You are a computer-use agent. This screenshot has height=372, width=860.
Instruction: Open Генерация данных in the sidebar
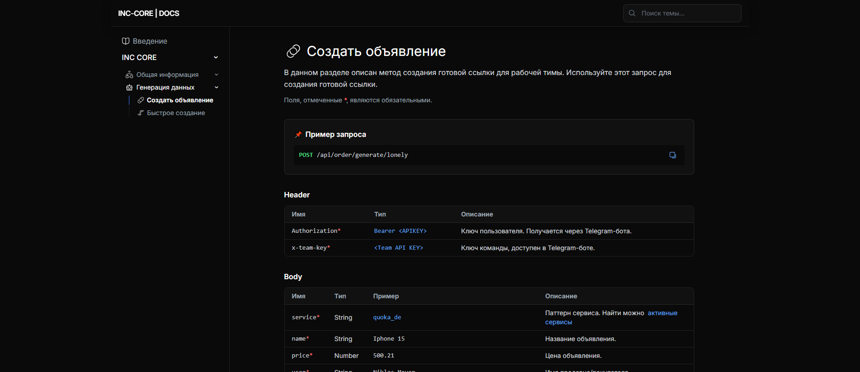(165, 87)
